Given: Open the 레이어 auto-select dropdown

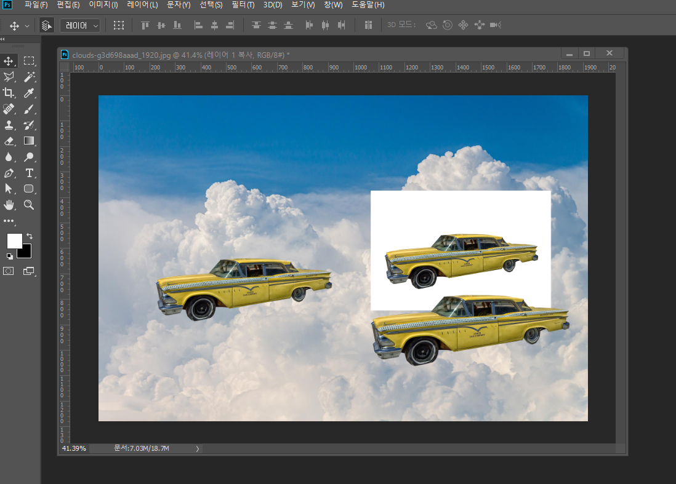Looking at the screenshot, I should click(80, 25).
